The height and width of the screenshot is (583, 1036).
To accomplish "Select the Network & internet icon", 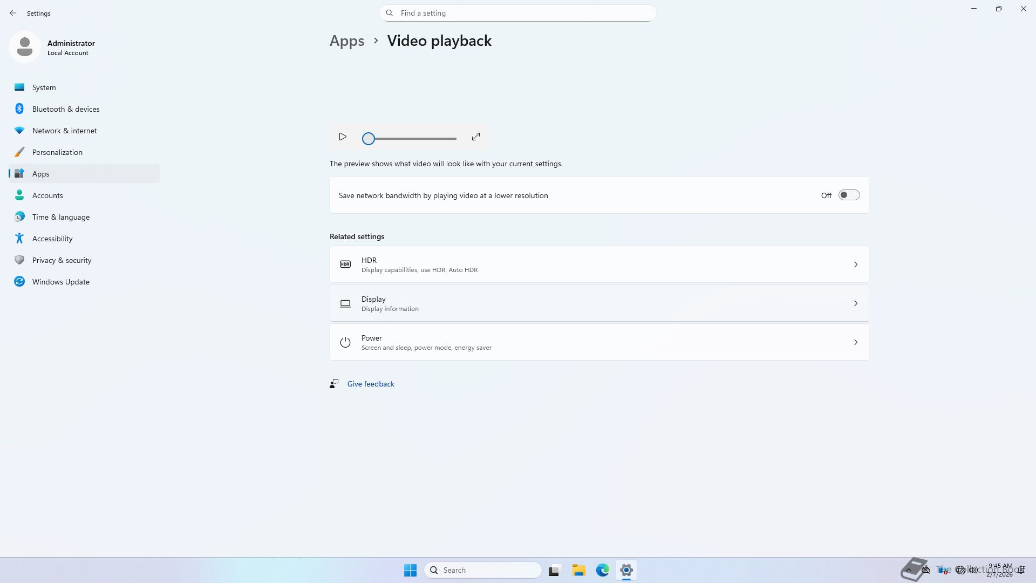I will click(x=19, y=131).
